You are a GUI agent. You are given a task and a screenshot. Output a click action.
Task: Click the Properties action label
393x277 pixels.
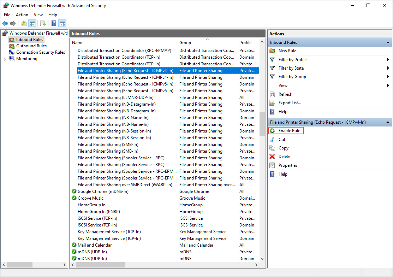click(288, 165)
